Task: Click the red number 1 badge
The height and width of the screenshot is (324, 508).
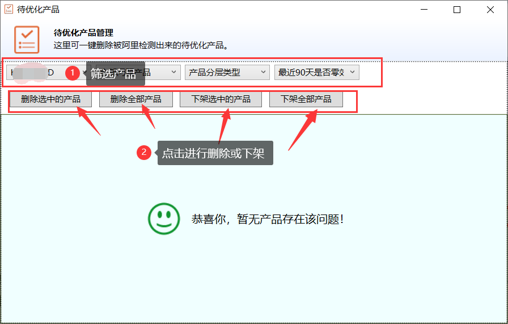Action: (x=72, y=73)
